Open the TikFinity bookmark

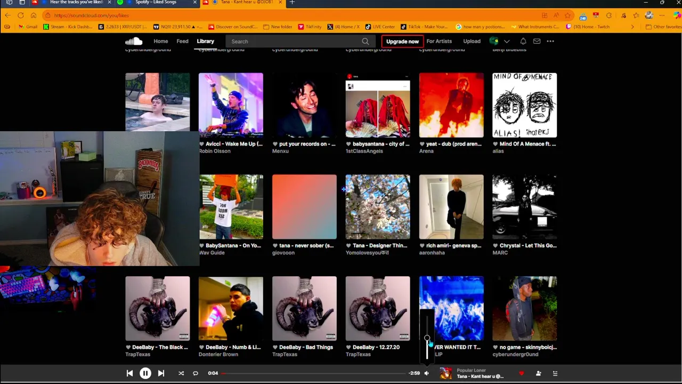310,27
